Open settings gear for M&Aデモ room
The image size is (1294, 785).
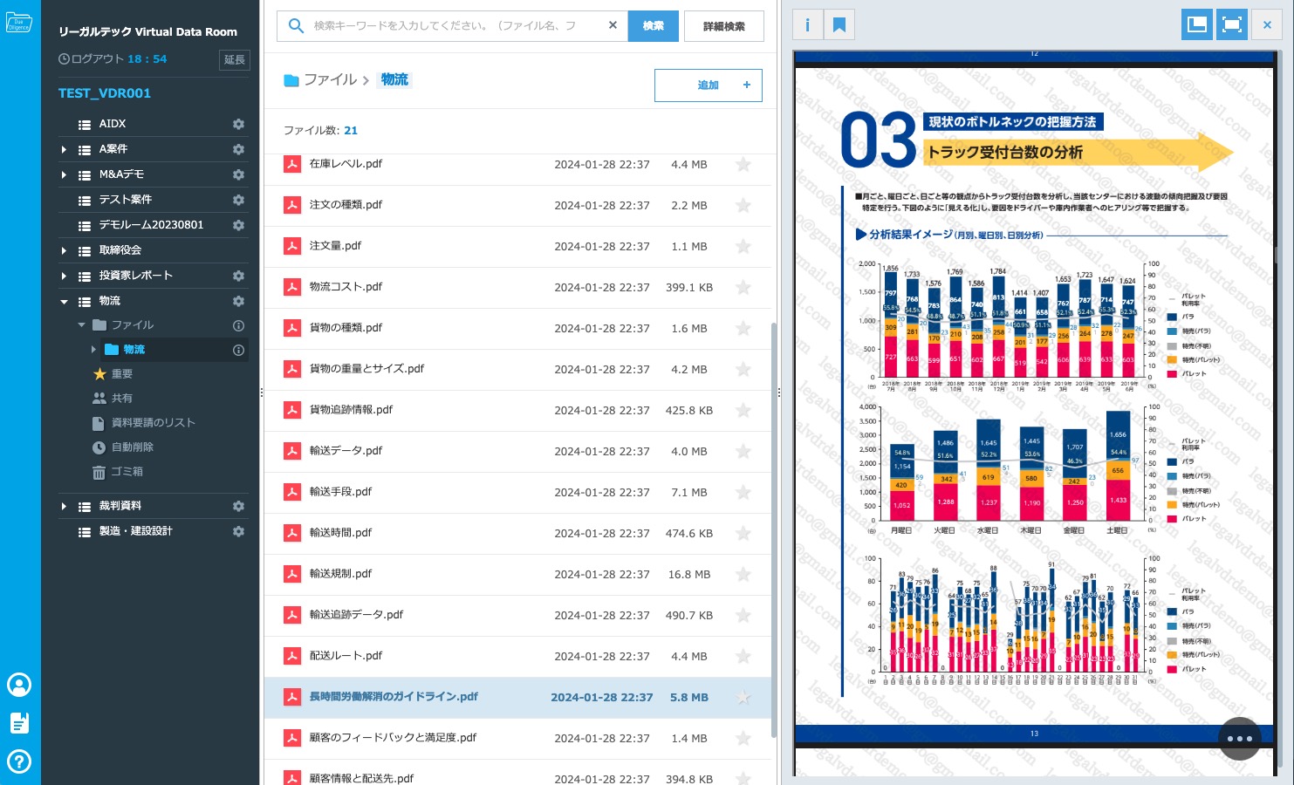click(x=238, y=174)
